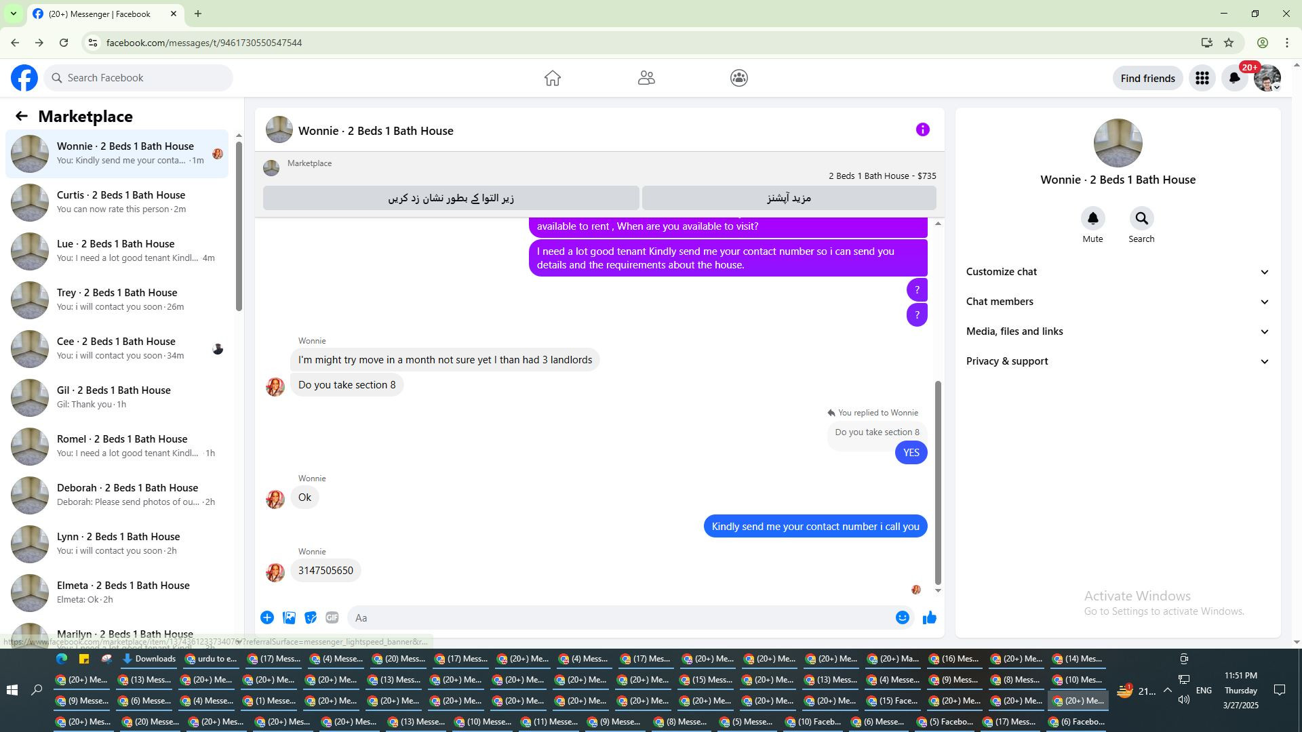Click the Messenger Facebook browser tab
The image size is (1302, 732).
[x=105, y=14]
